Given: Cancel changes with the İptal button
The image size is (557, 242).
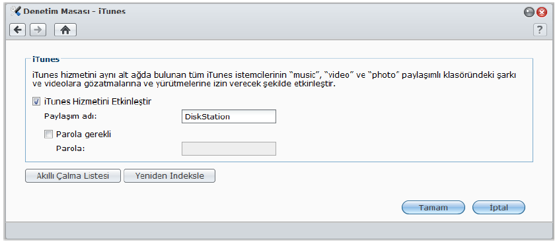Looking at the screenshot, I should (499, 208).
